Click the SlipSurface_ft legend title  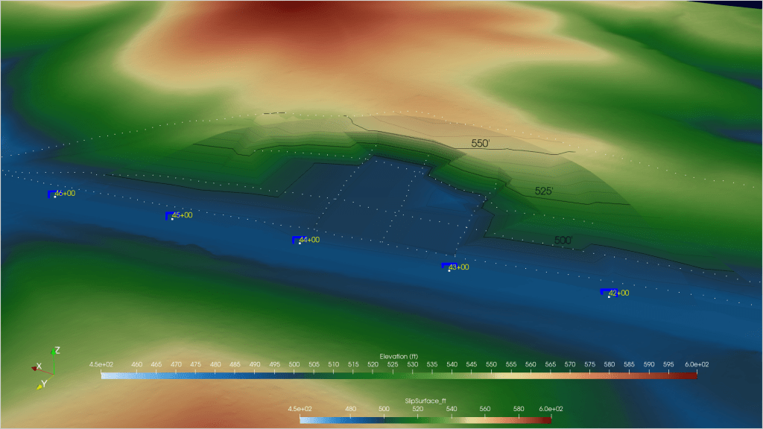(x=425, y=401)
